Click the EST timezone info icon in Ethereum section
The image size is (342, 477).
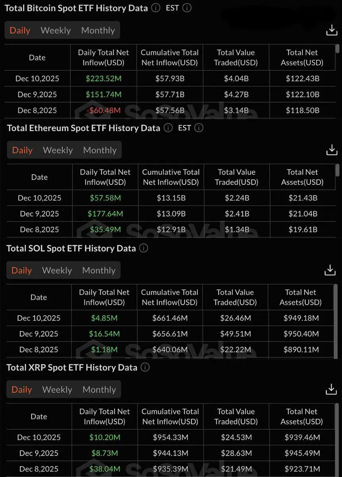[199, 128]
